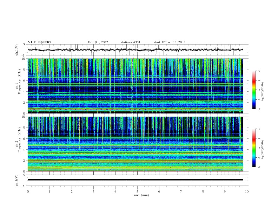
Task: Click the ch.1(V) axis label
Action: click(17, 50)
